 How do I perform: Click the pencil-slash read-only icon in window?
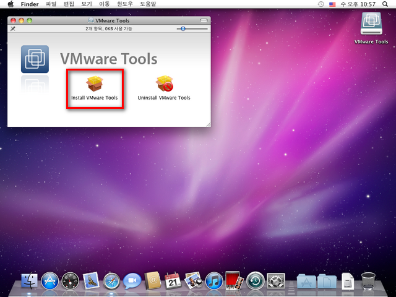[13, 28]
